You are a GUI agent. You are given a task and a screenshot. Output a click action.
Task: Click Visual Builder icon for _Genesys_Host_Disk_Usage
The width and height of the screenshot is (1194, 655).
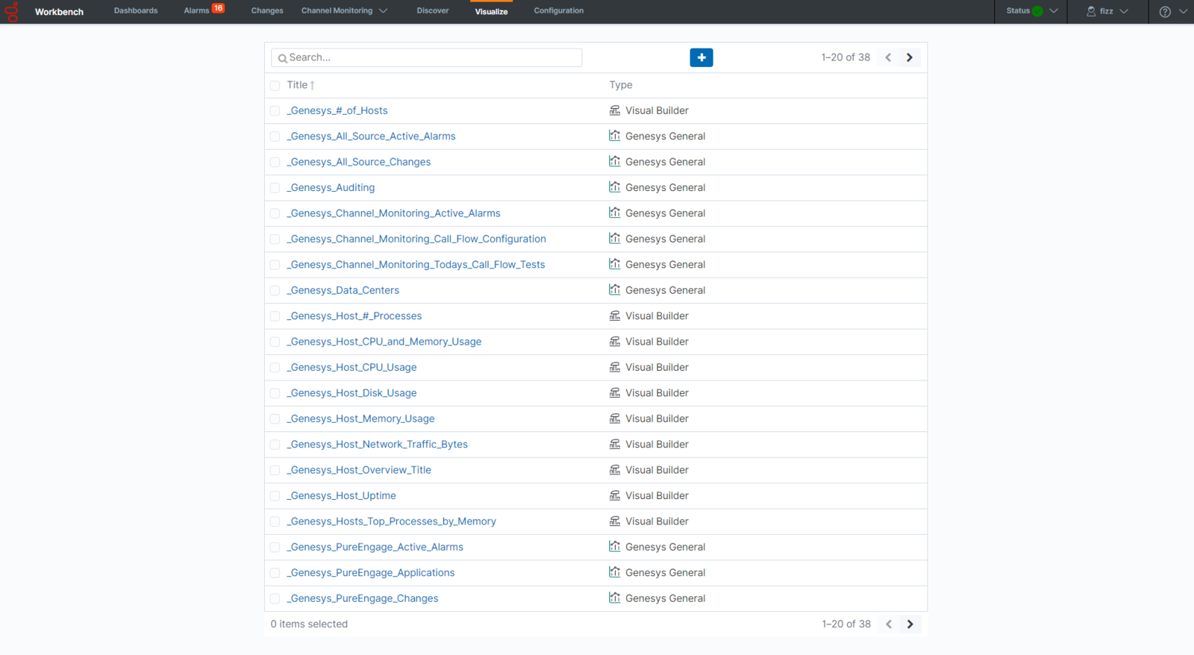615,392
